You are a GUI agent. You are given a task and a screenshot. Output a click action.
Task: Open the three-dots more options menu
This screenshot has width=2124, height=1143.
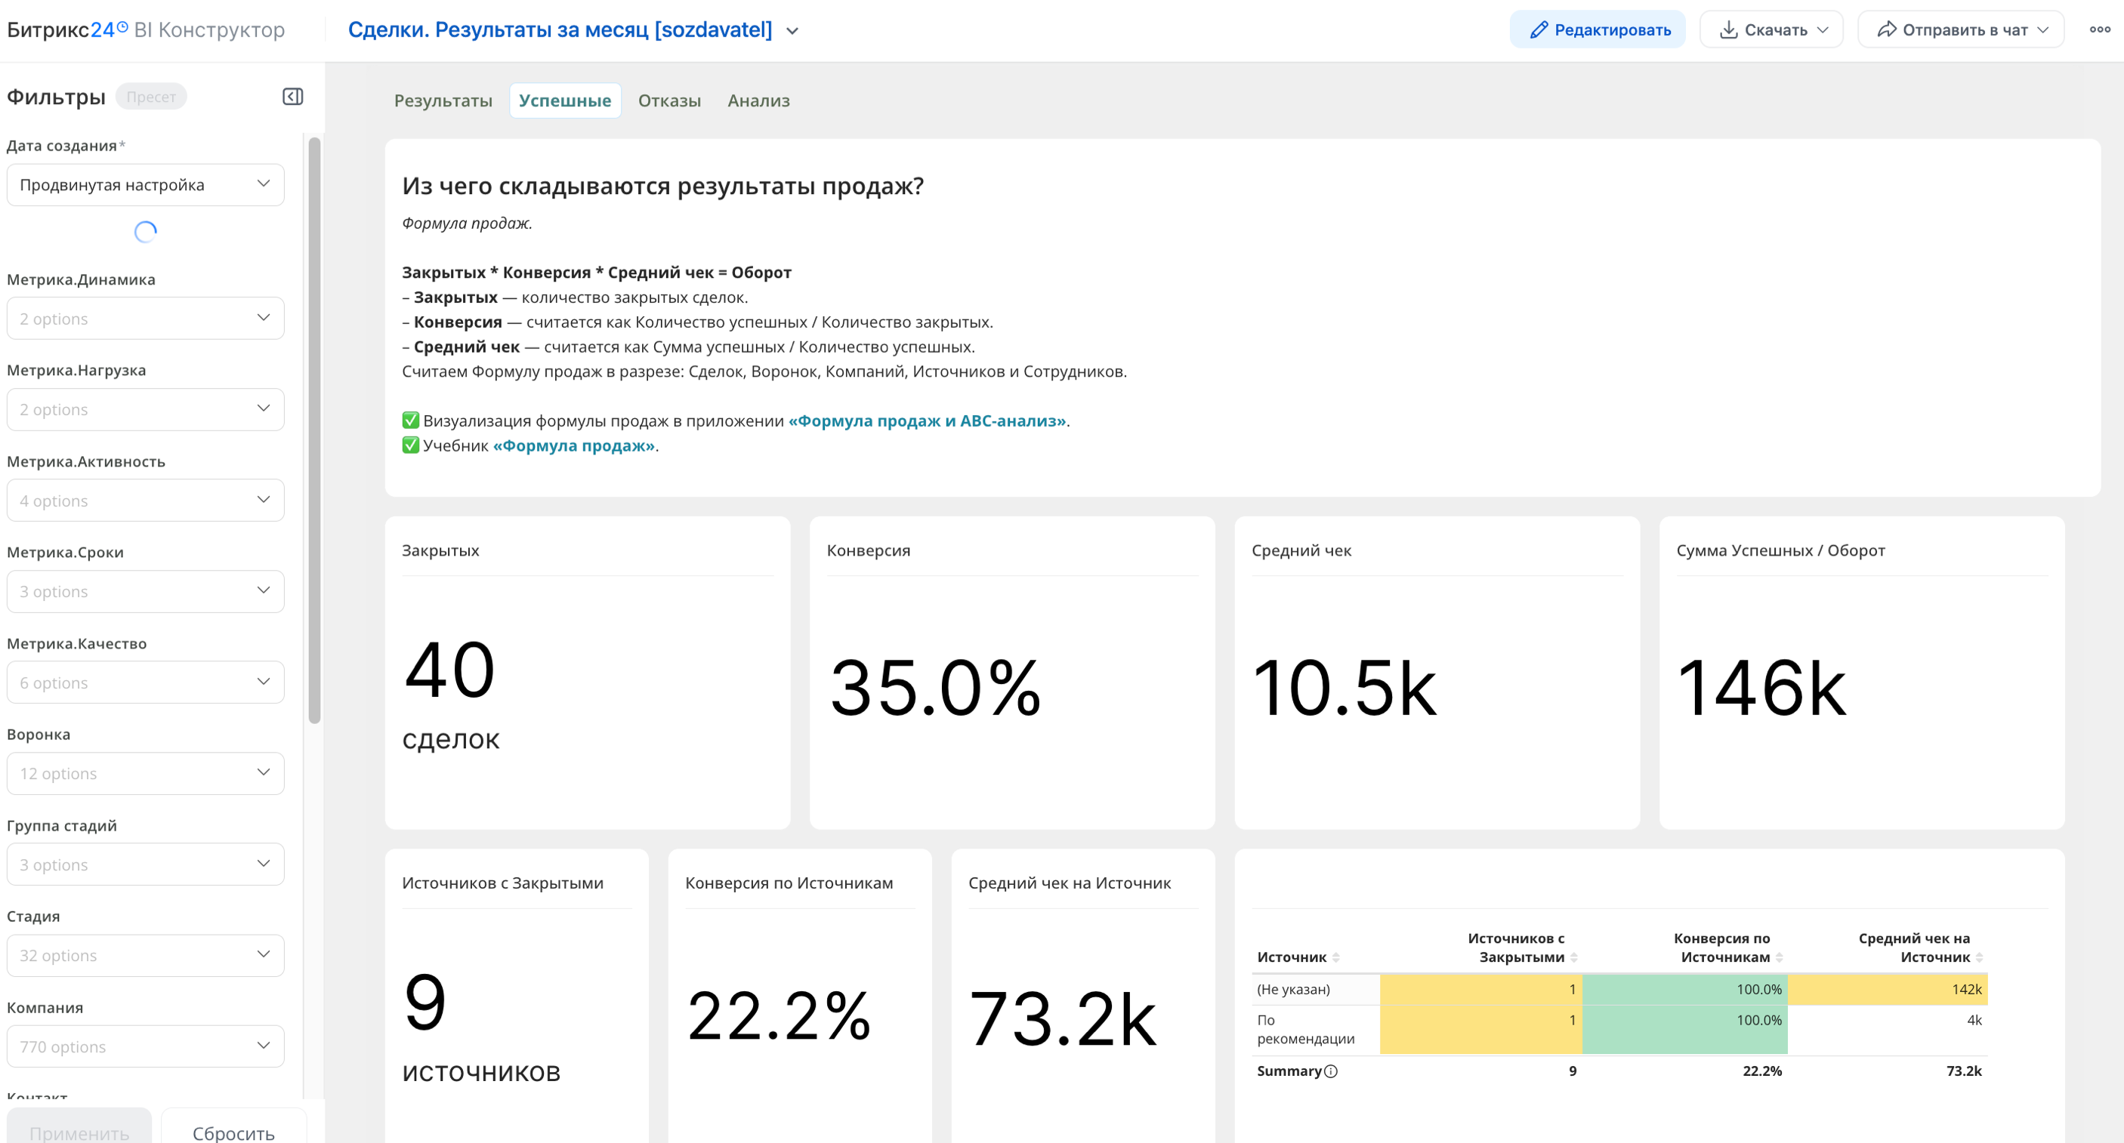2099,29
